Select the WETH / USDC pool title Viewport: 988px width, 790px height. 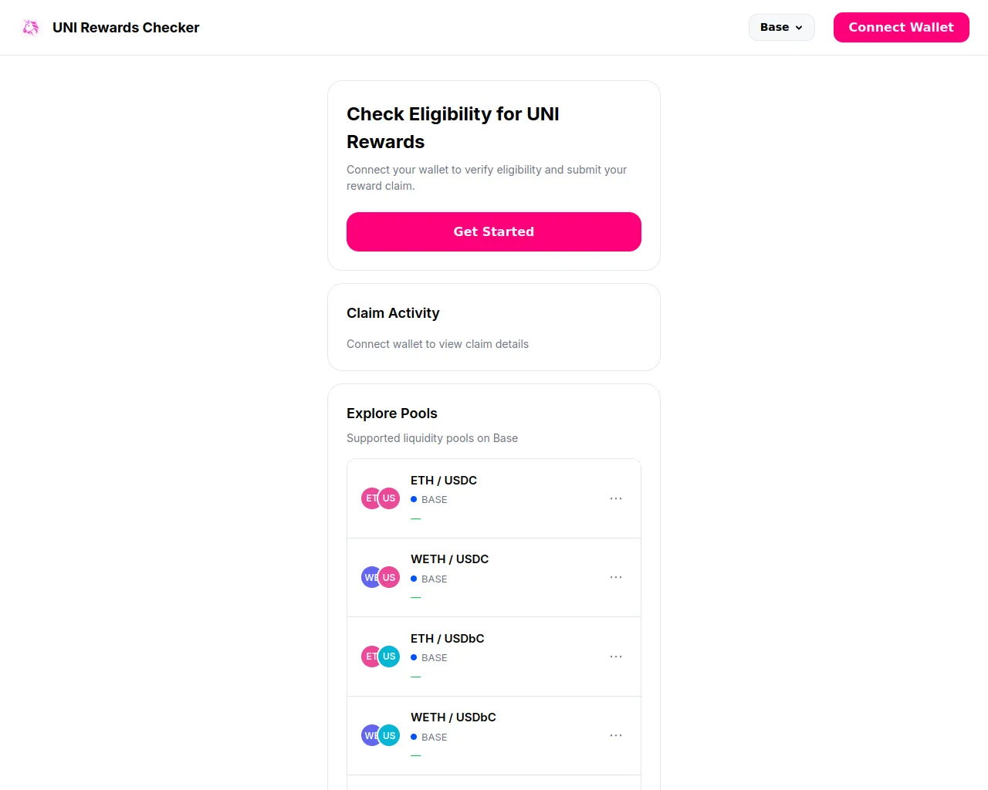click(x=449, y=559)
